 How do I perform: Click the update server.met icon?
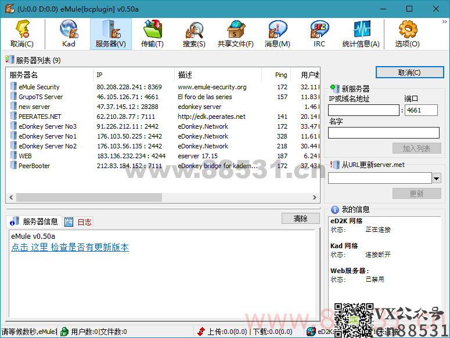click(334, 165)
